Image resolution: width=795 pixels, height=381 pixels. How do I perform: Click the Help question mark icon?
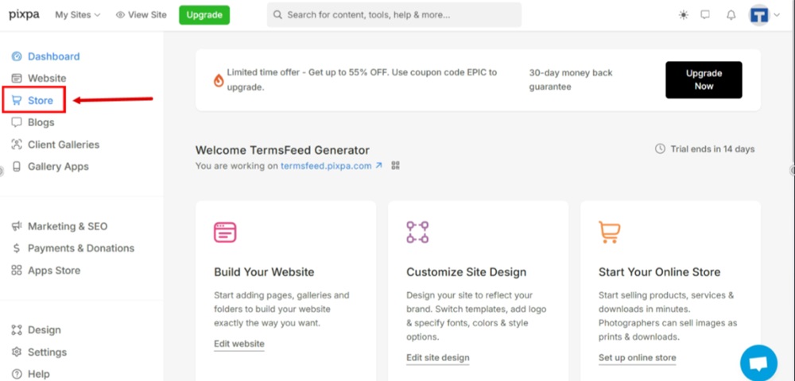click(x=17, y=374)
